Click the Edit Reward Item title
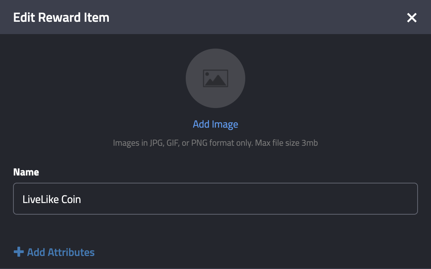Screen dimensions: 431x269 (x=61, y=18)
